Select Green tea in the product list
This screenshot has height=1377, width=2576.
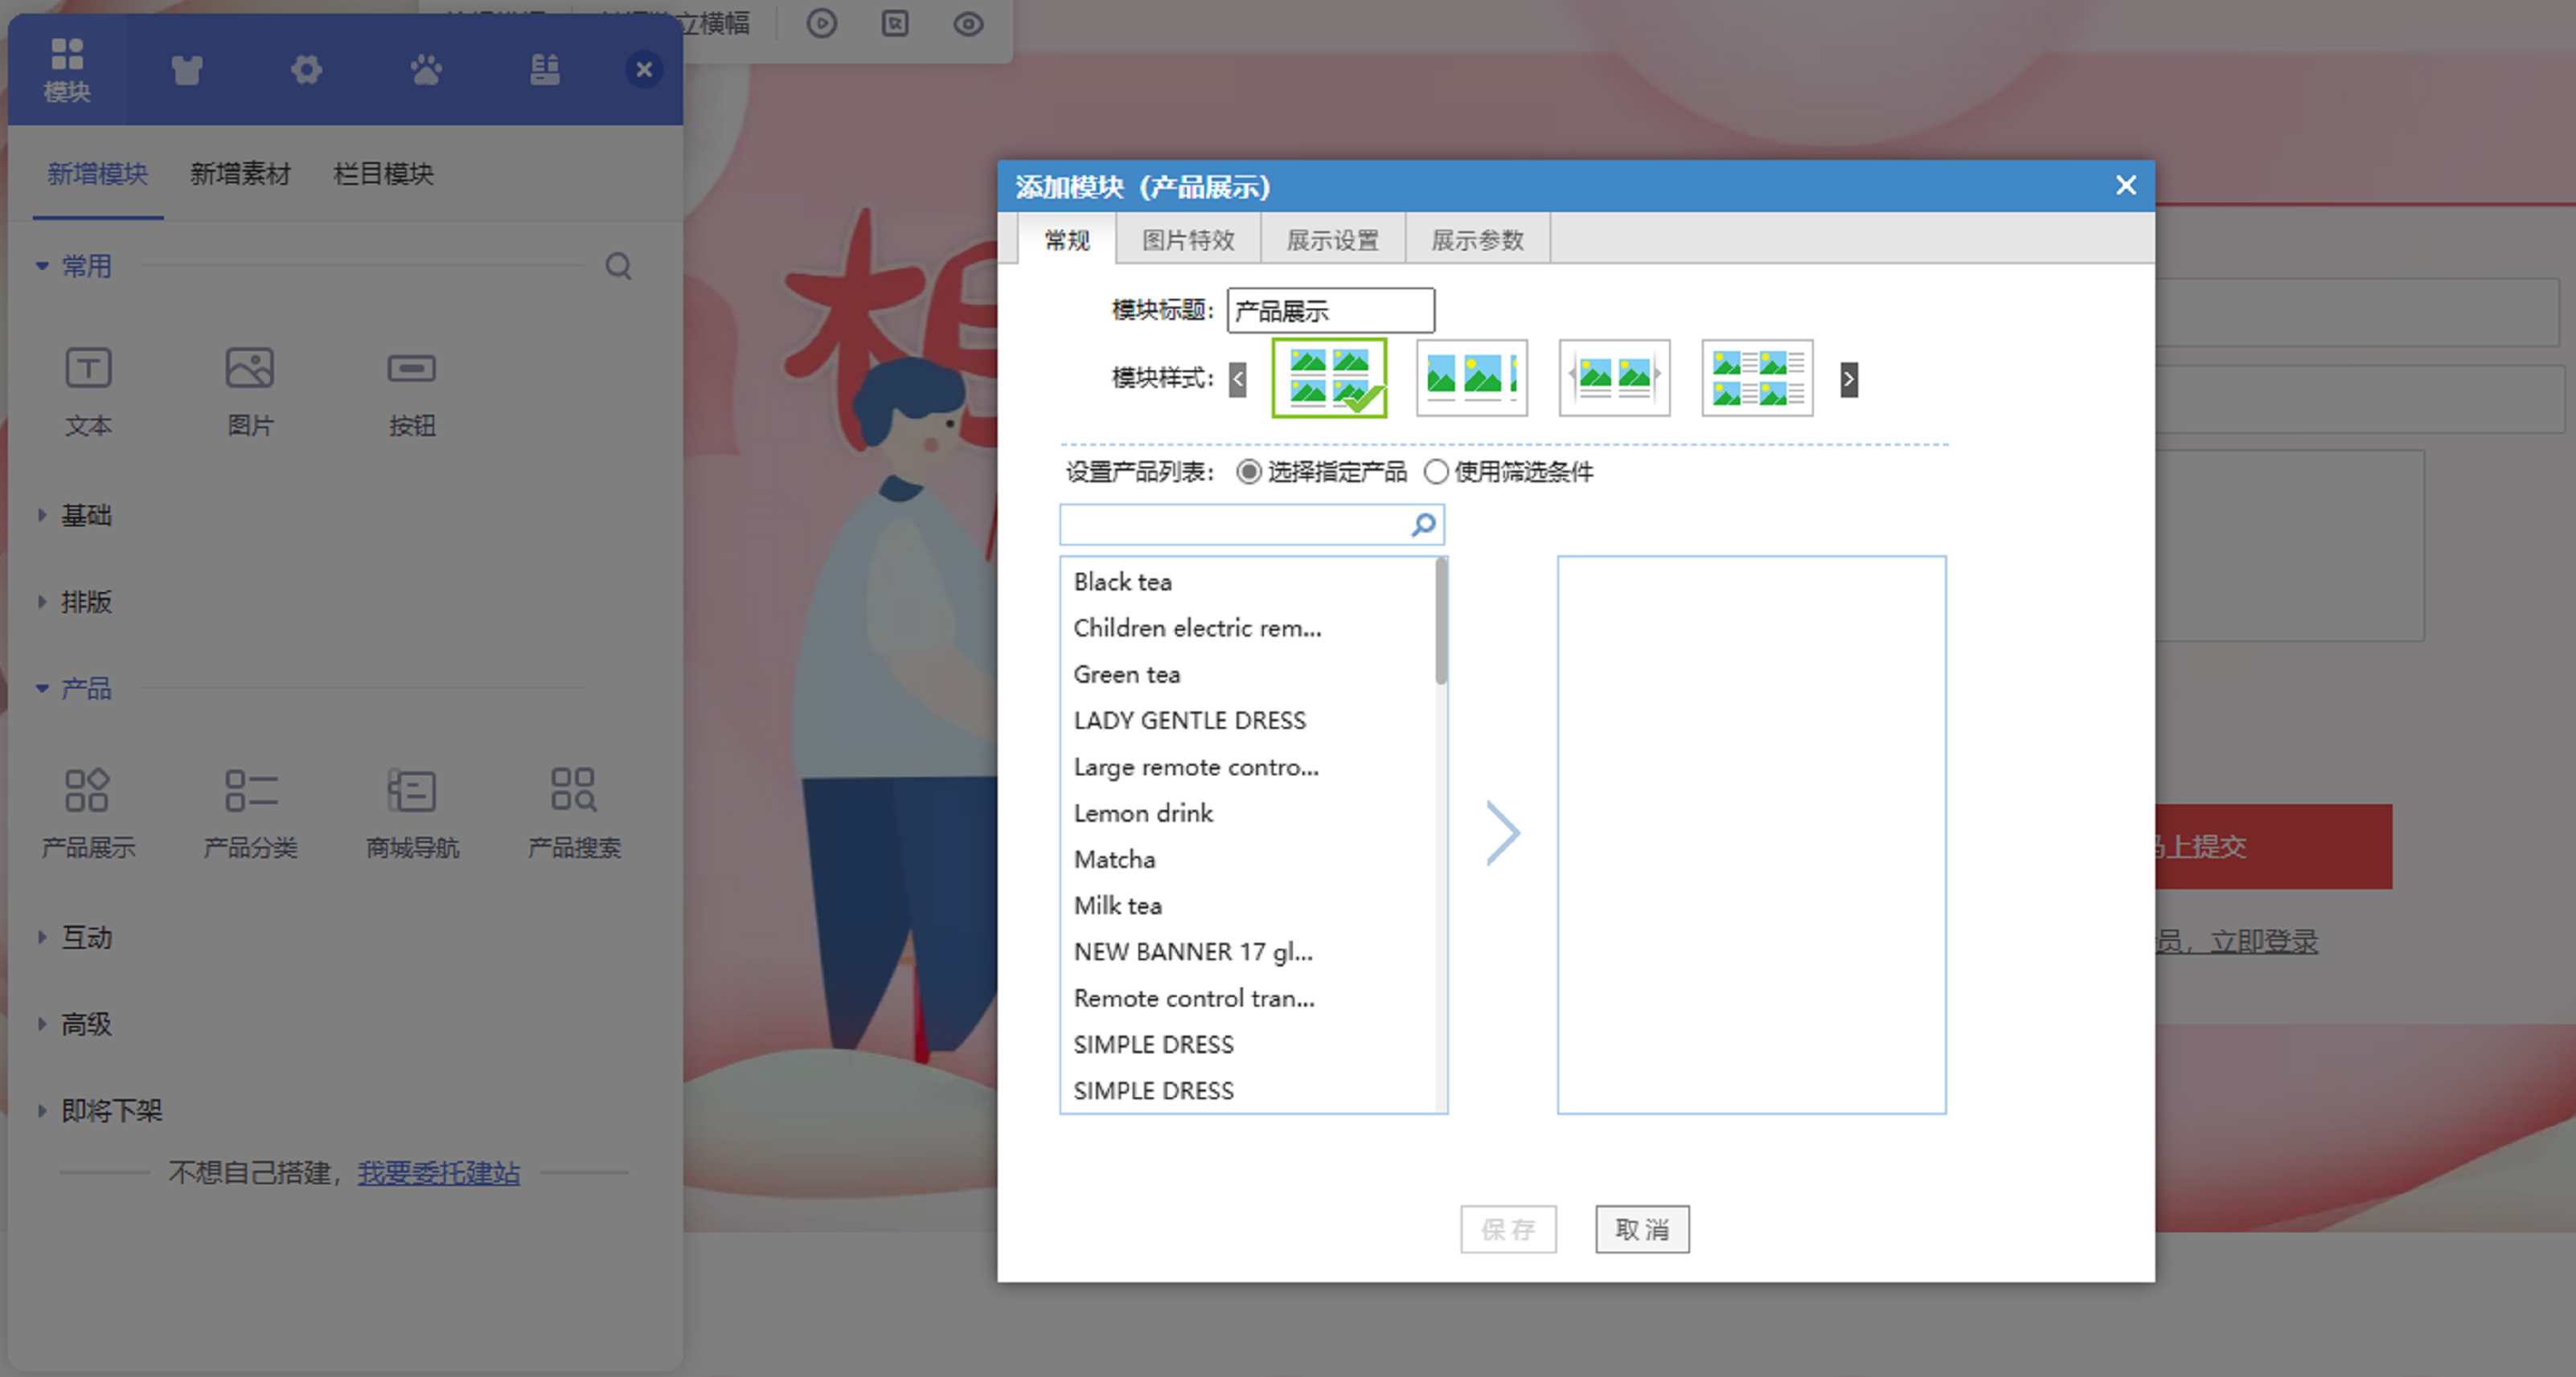1127,675
